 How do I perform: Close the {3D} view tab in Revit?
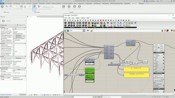click(x=37, y=17)
